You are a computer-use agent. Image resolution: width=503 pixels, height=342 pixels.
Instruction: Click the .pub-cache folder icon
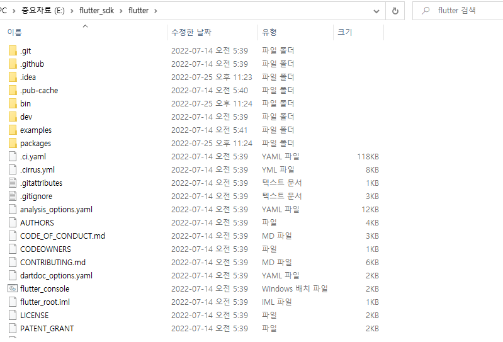click(13, 90)
